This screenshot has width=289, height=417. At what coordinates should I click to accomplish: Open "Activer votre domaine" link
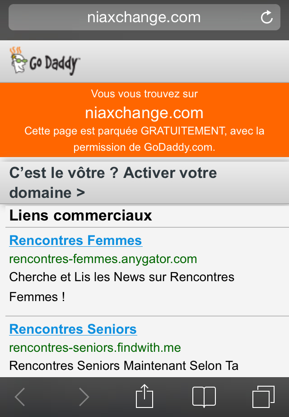point(113,182)
